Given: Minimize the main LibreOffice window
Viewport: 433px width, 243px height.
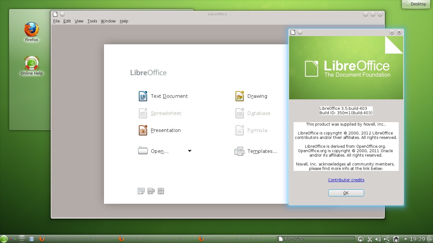Looking at the screenshot, I should pos(365,14).
